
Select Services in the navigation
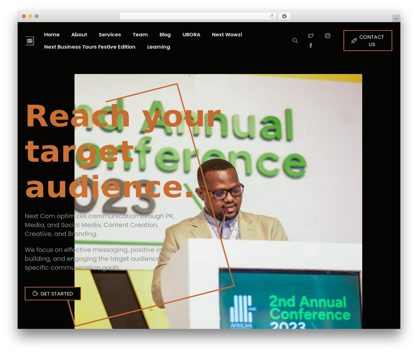[x=110, y=35]
